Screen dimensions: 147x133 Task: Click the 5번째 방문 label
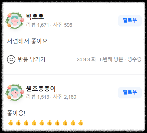[111, 59]
